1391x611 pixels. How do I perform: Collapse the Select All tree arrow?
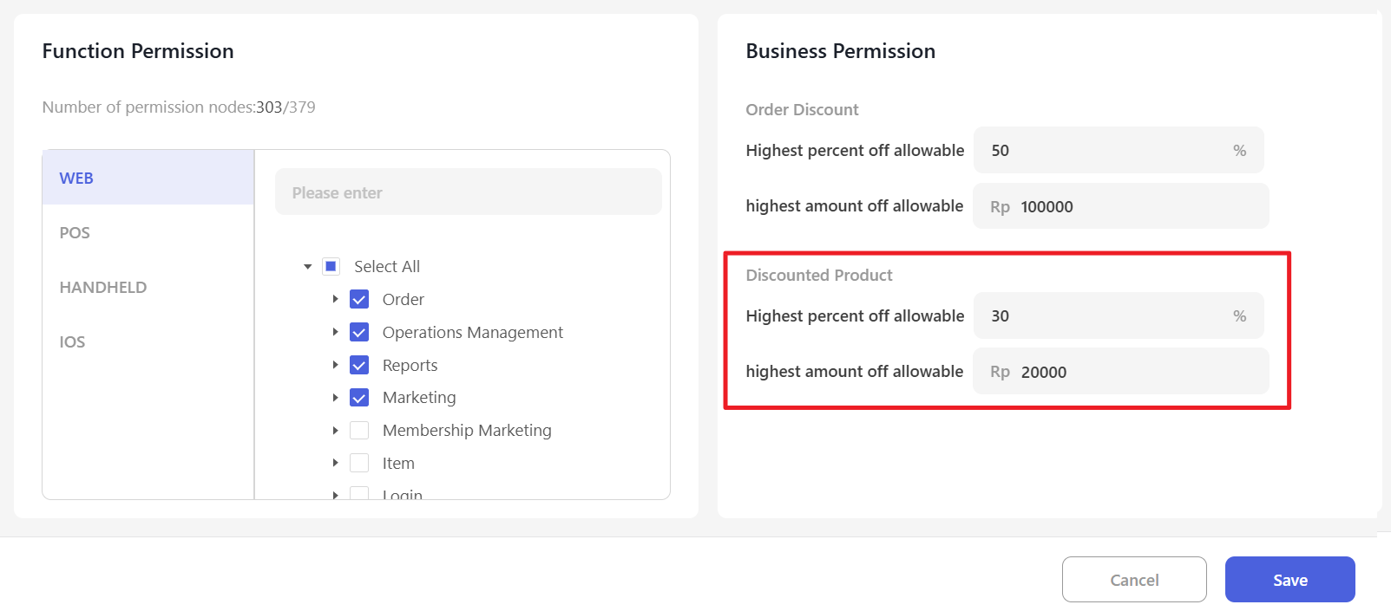307,267
